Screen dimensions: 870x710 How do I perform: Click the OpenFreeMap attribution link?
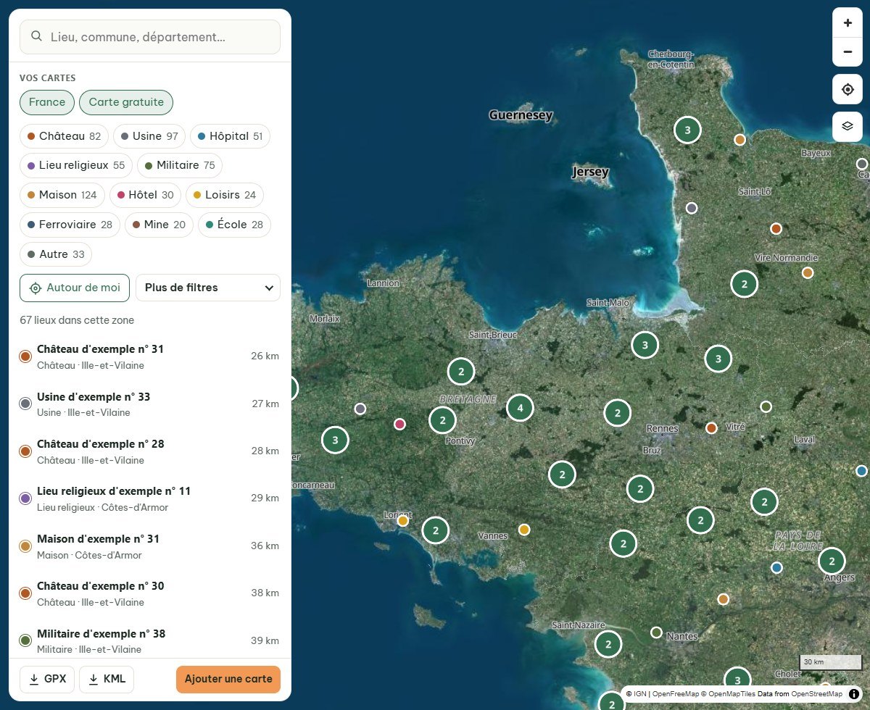675,693
